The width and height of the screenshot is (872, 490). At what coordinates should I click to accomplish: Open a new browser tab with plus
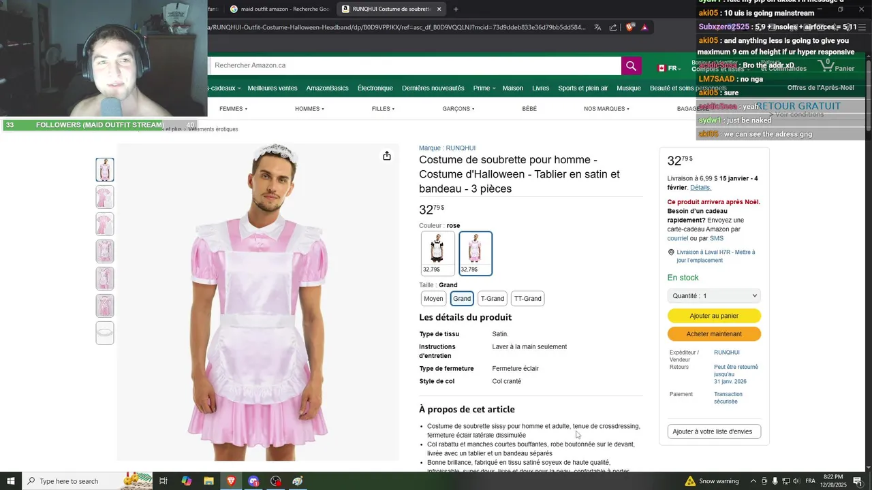456,9
